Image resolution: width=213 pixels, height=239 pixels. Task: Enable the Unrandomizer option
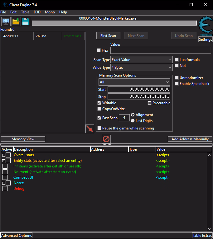tap(177, 78)
